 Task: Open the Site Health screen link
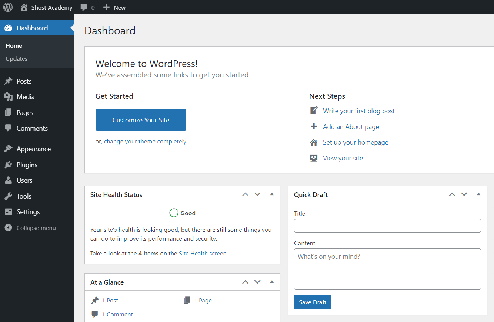(x=203, y=253)
